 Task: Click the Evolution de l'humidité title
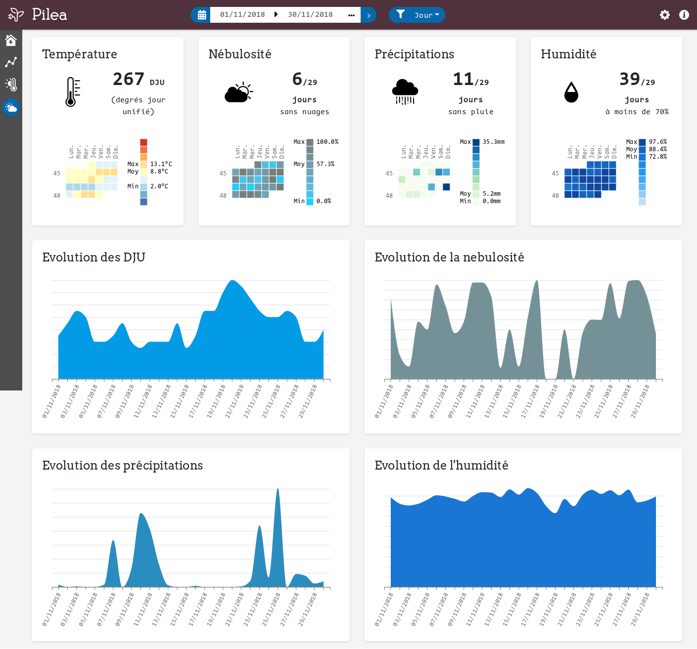pyautogui.click(x=441, y=465)
